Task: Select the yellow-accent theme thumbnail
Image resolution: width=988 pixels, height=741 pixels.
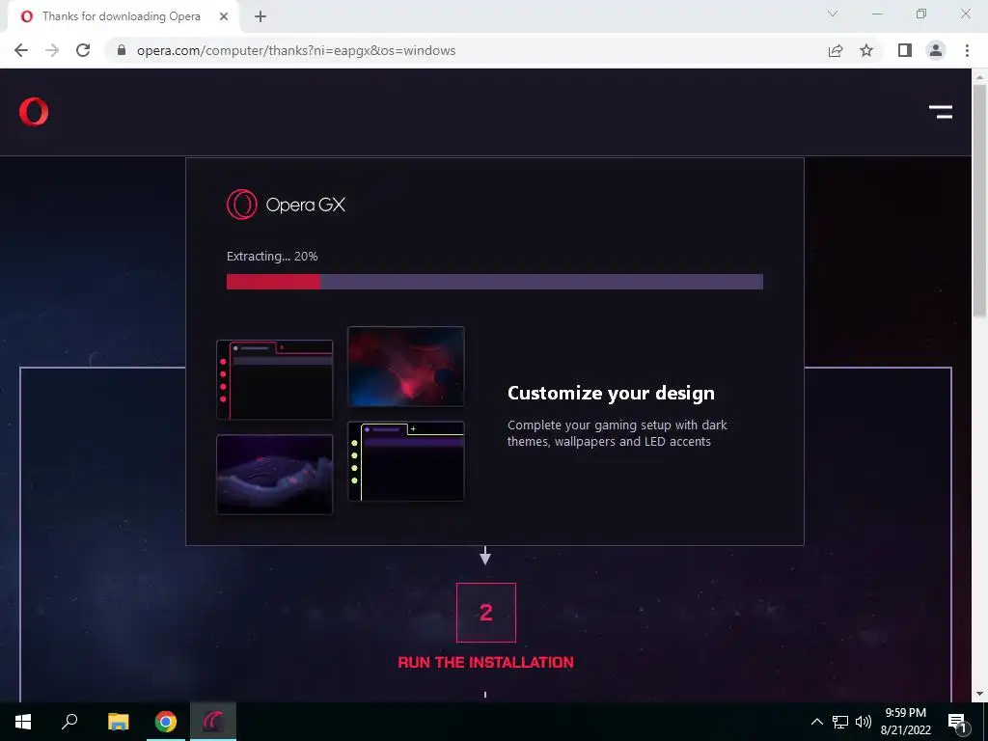Action: 406,462
